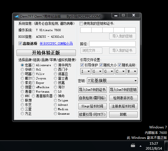Select the Alienware brand radio button
Viewport: 168px width, 151px height.
click(x=33, y=65)
